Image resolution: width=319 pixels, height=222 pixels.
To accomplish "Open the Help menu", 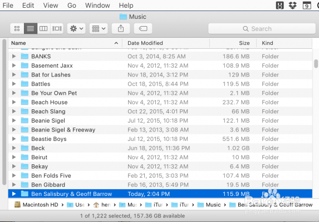I will 126,6.
